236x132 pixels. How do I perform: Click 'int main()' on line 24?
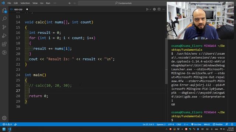click(35, 75)
